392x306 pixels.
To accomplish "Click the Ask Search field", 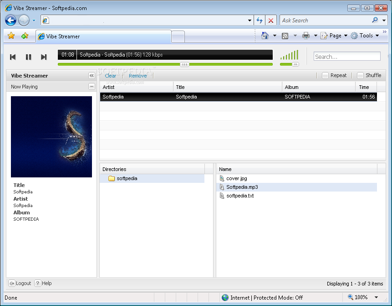I will (325, 20).
